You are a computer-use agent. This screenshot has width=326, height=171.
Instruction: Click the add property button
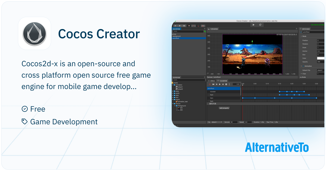click(x=224, y=108)
